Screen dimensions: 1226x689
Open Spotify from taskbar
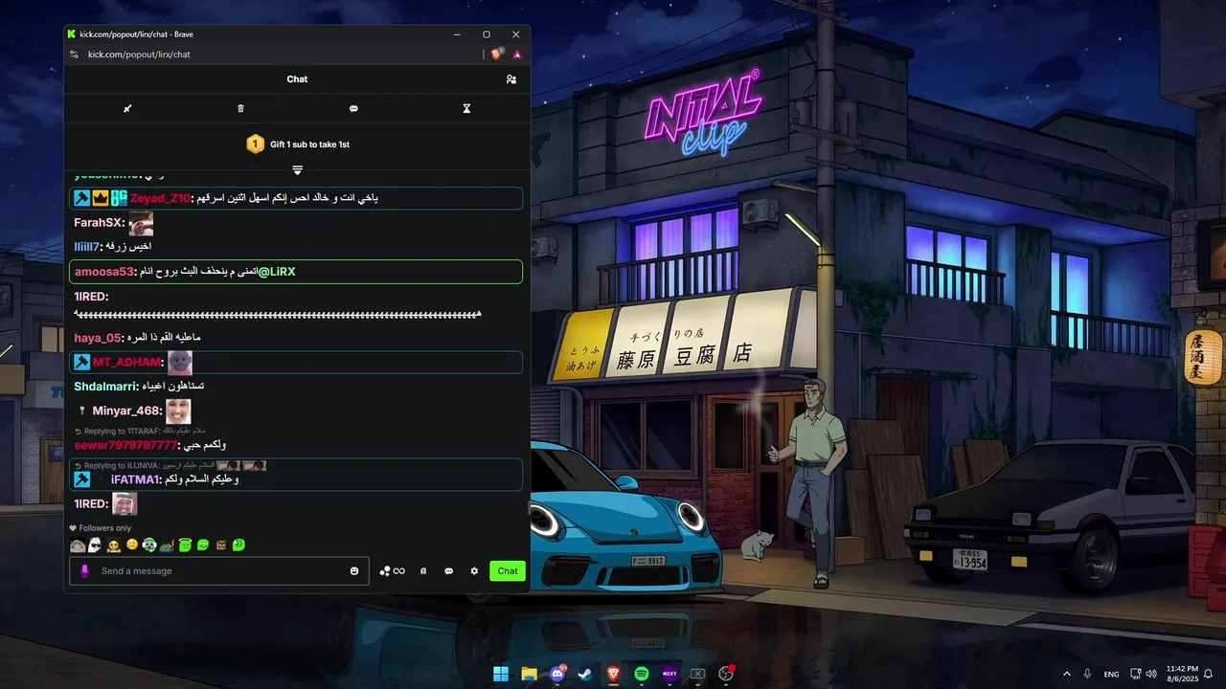point(642,674)
